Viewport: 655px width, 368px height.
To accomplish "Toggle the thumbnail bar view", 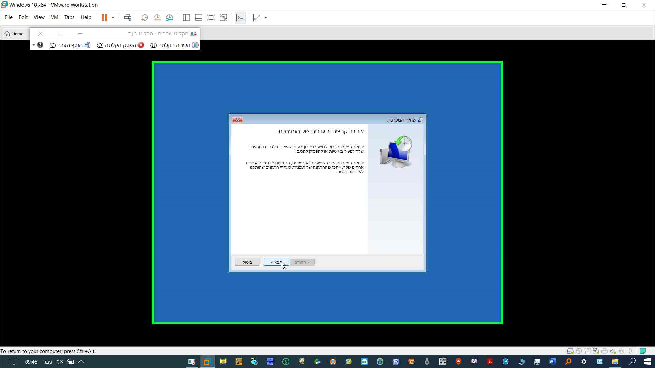I will [x=199, y=18].
